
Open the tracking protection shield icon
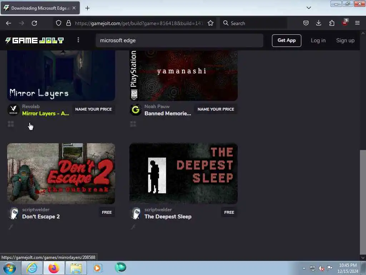[59, 23]
